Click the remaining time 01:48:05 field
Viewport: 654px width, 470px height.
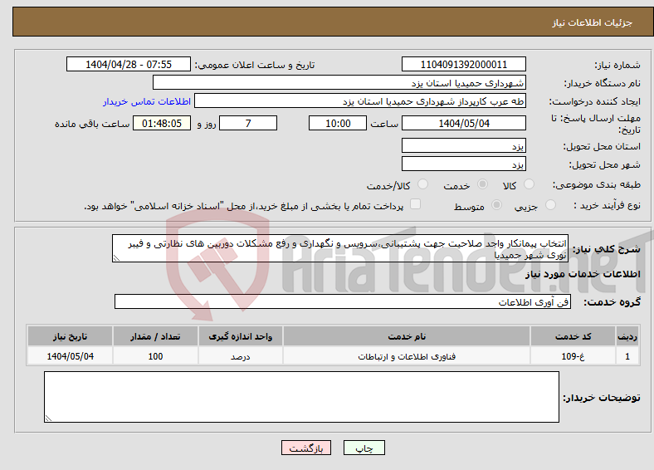pyautogui.click(x=162, y=123)
